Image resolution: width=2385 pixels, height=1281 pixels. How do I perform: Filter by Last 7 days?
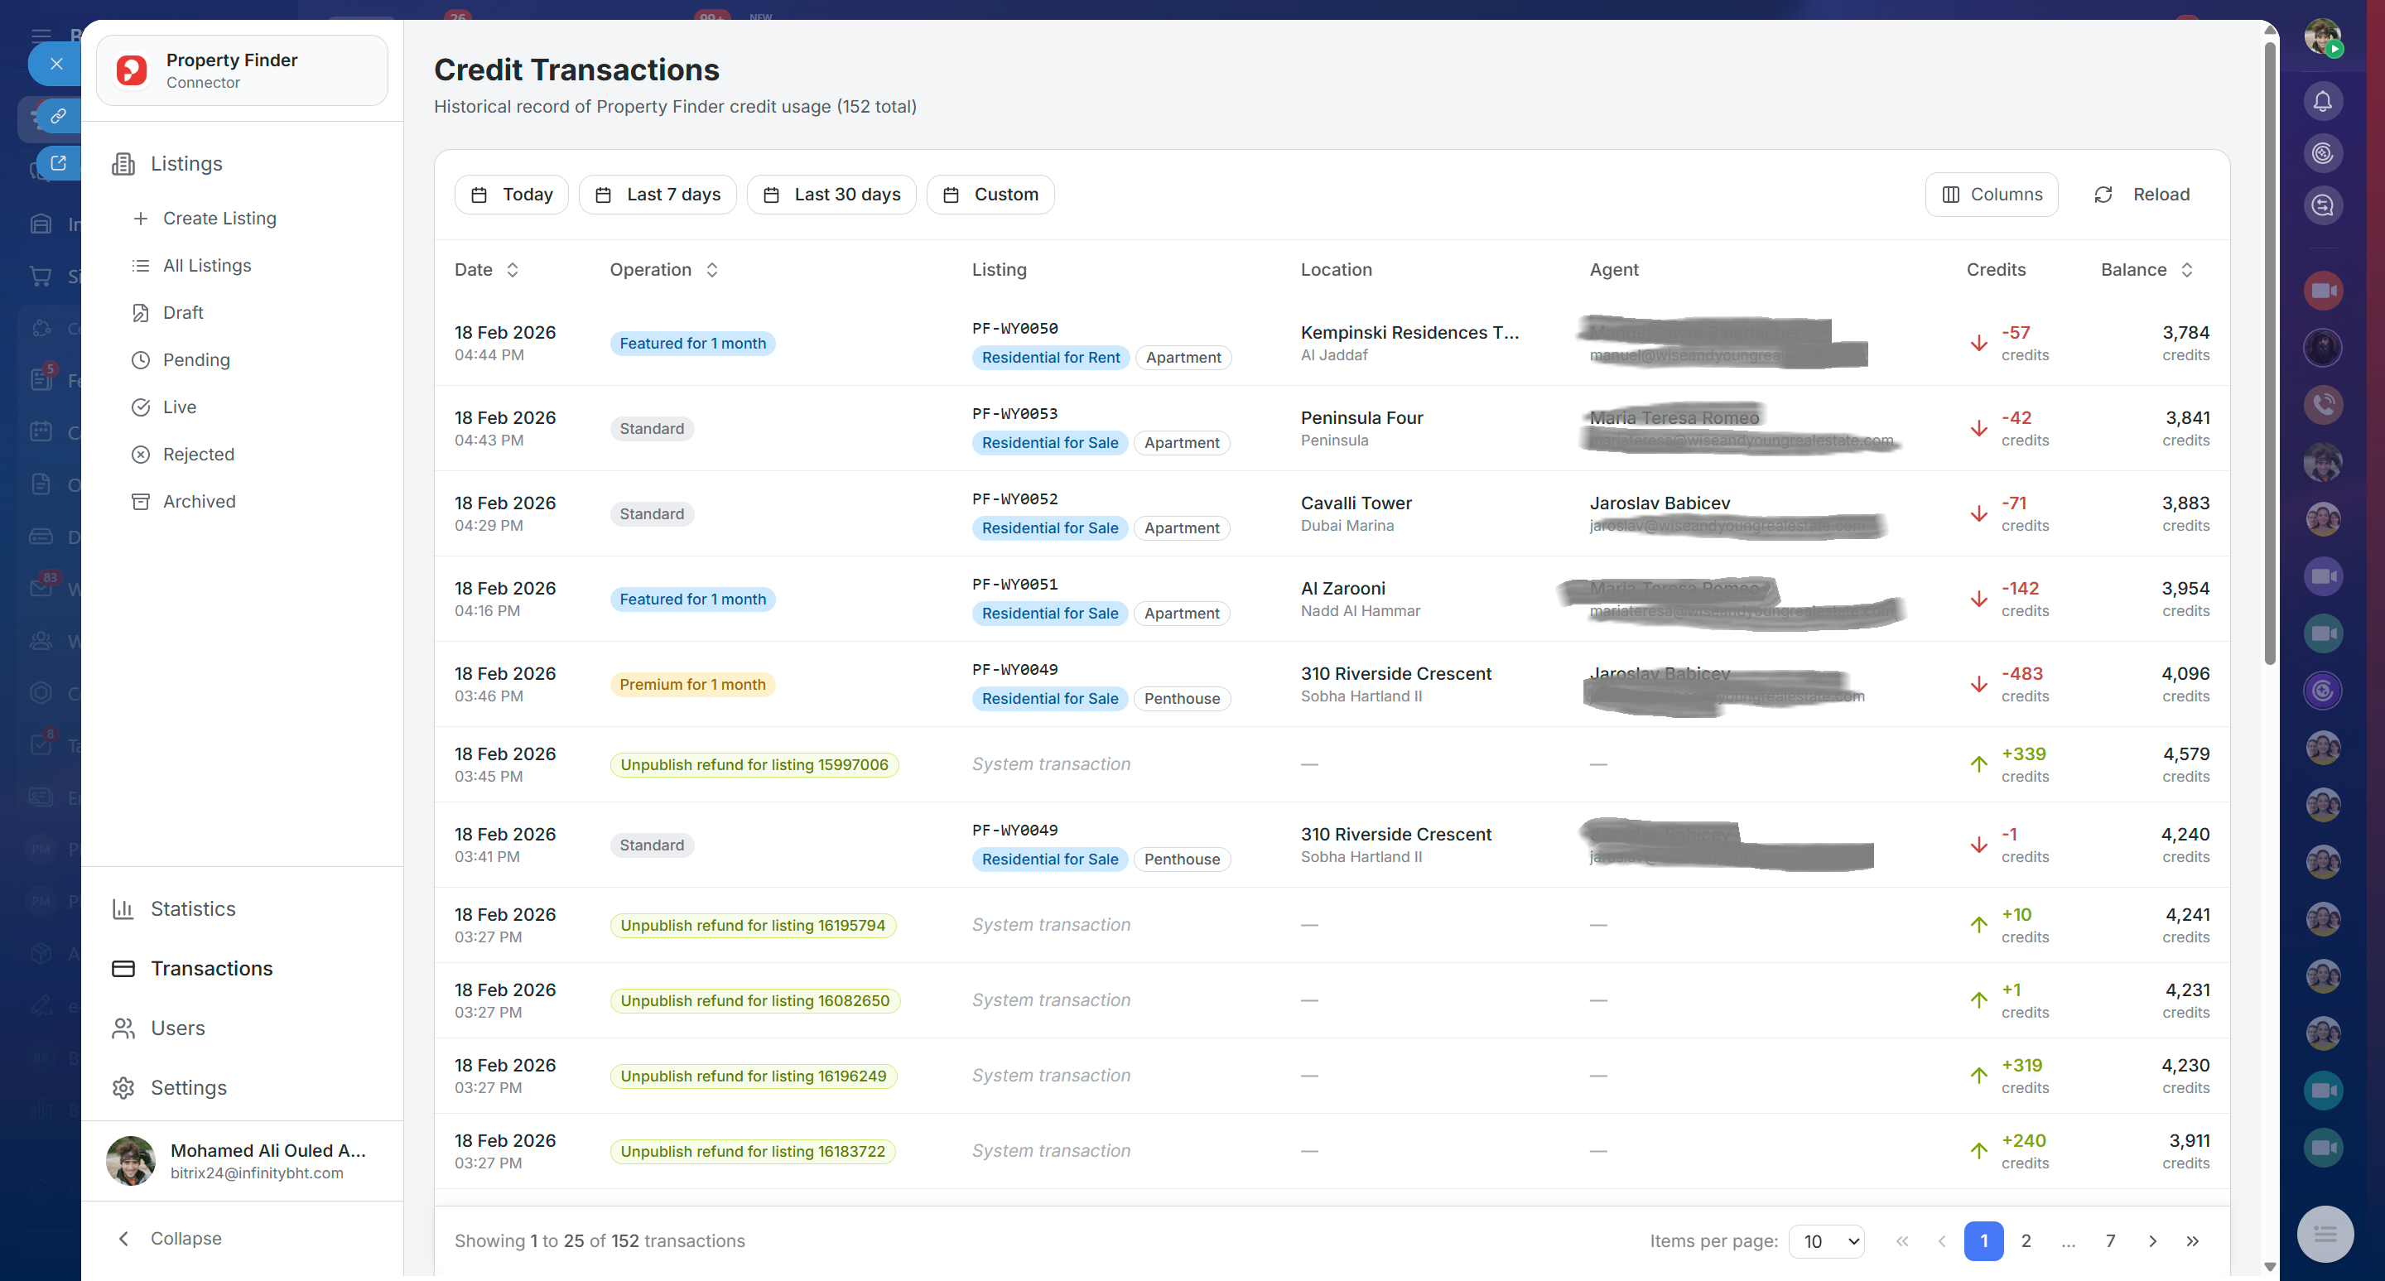[x=658, y=195]
